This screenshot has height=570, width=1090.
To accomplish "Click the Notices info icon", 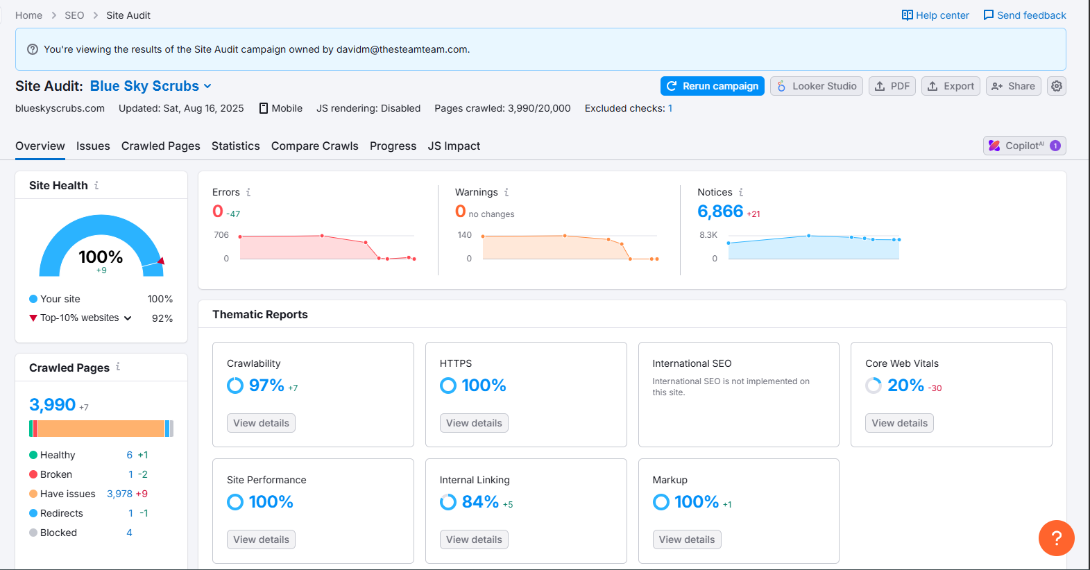I will [x=741, y=192].
